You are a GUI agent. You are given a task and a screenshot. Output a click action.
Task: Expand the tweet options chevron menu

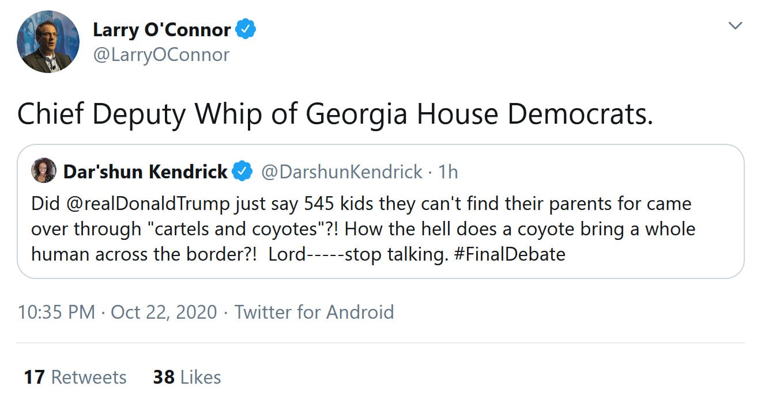click(x=734, y=26)
